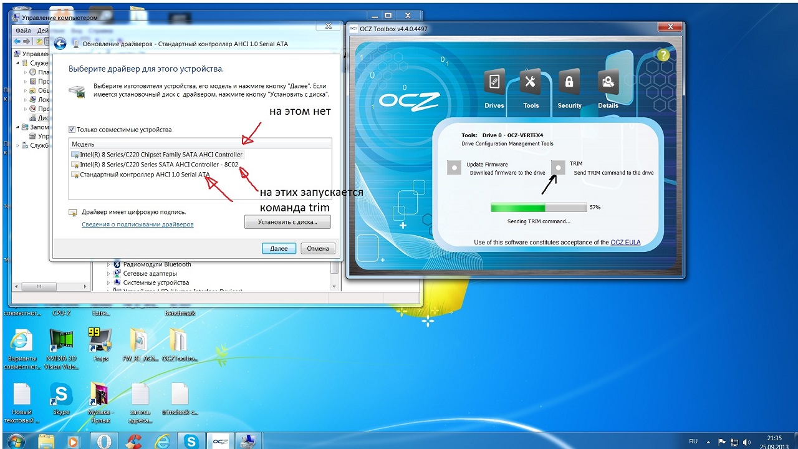
Task: Open the Tools tab in OCZ Toolbox
Action: tap(531, 89)
